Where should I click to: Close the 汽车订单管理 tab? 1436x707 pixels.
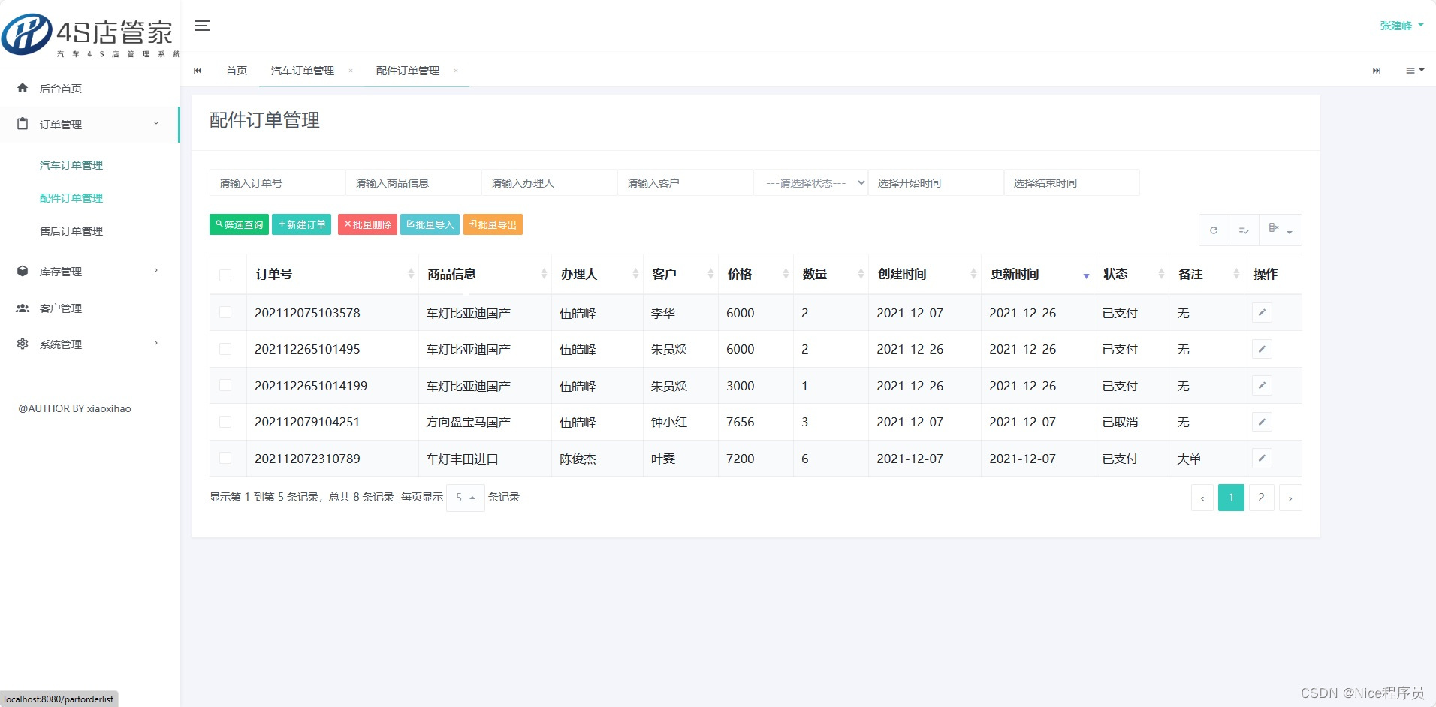[351, 71]
